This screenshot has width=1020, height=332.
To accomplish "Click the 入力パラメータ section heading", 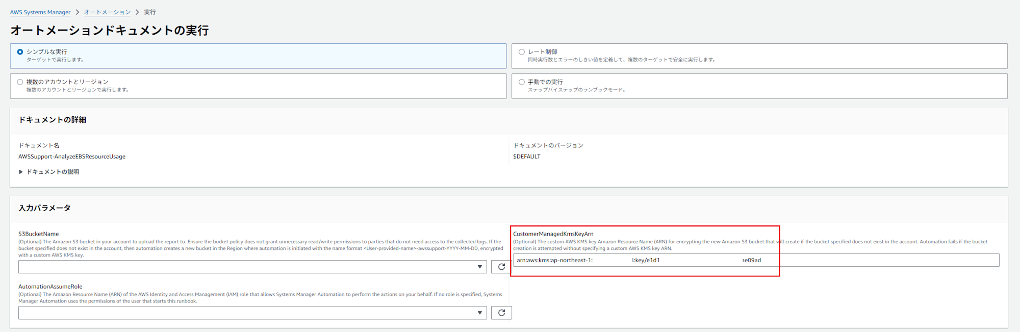I will coord(45,208).
